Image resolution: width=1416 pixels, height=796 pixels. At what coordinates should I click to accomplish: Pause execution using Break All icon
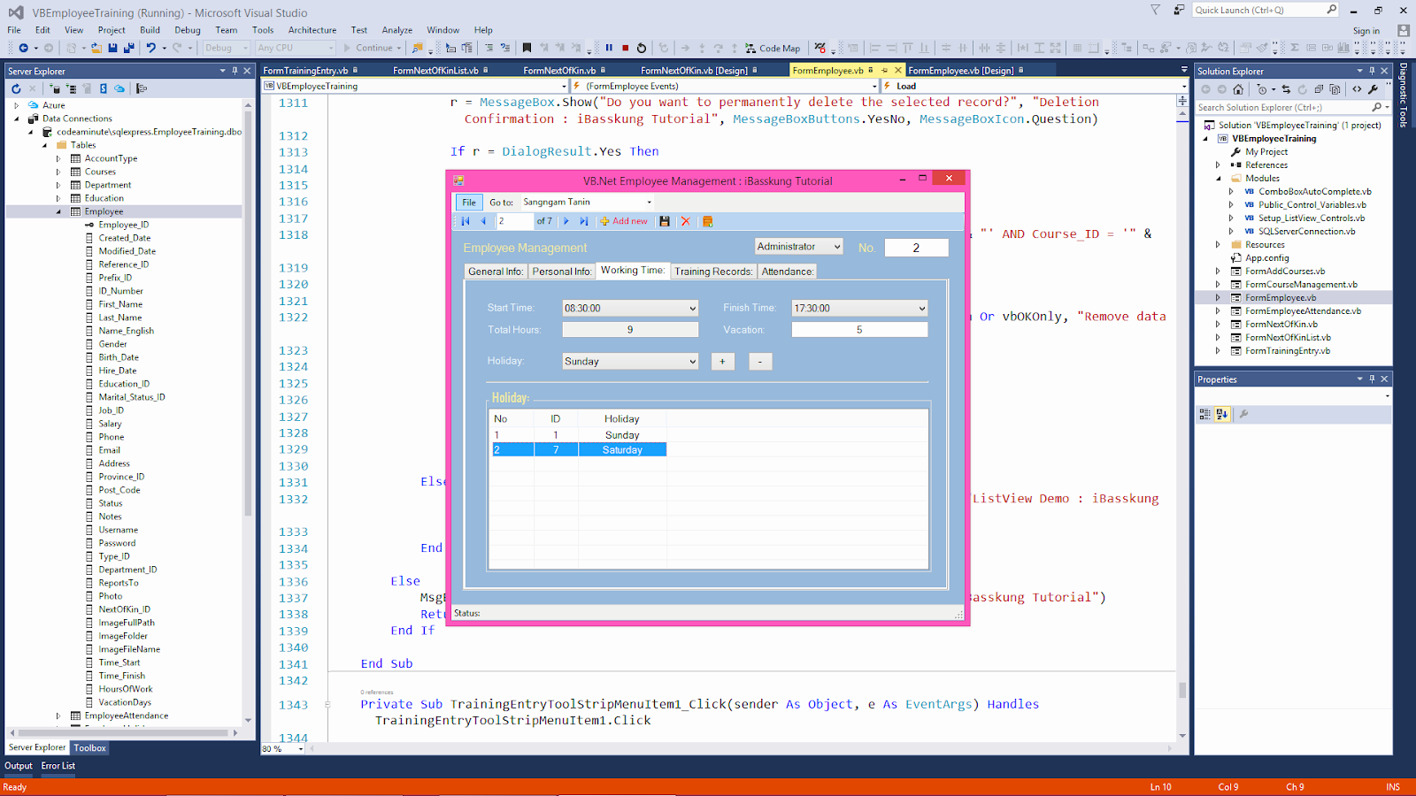click(x=608, y=48)
